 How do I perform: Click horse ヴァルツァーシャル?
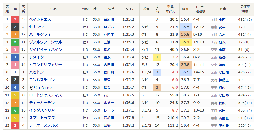point(46,42)
